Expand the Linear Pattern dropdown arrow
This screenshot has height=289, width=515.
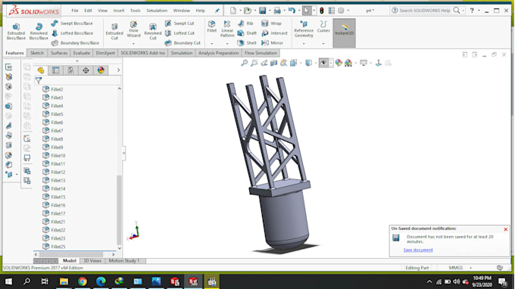click(227, 44)
